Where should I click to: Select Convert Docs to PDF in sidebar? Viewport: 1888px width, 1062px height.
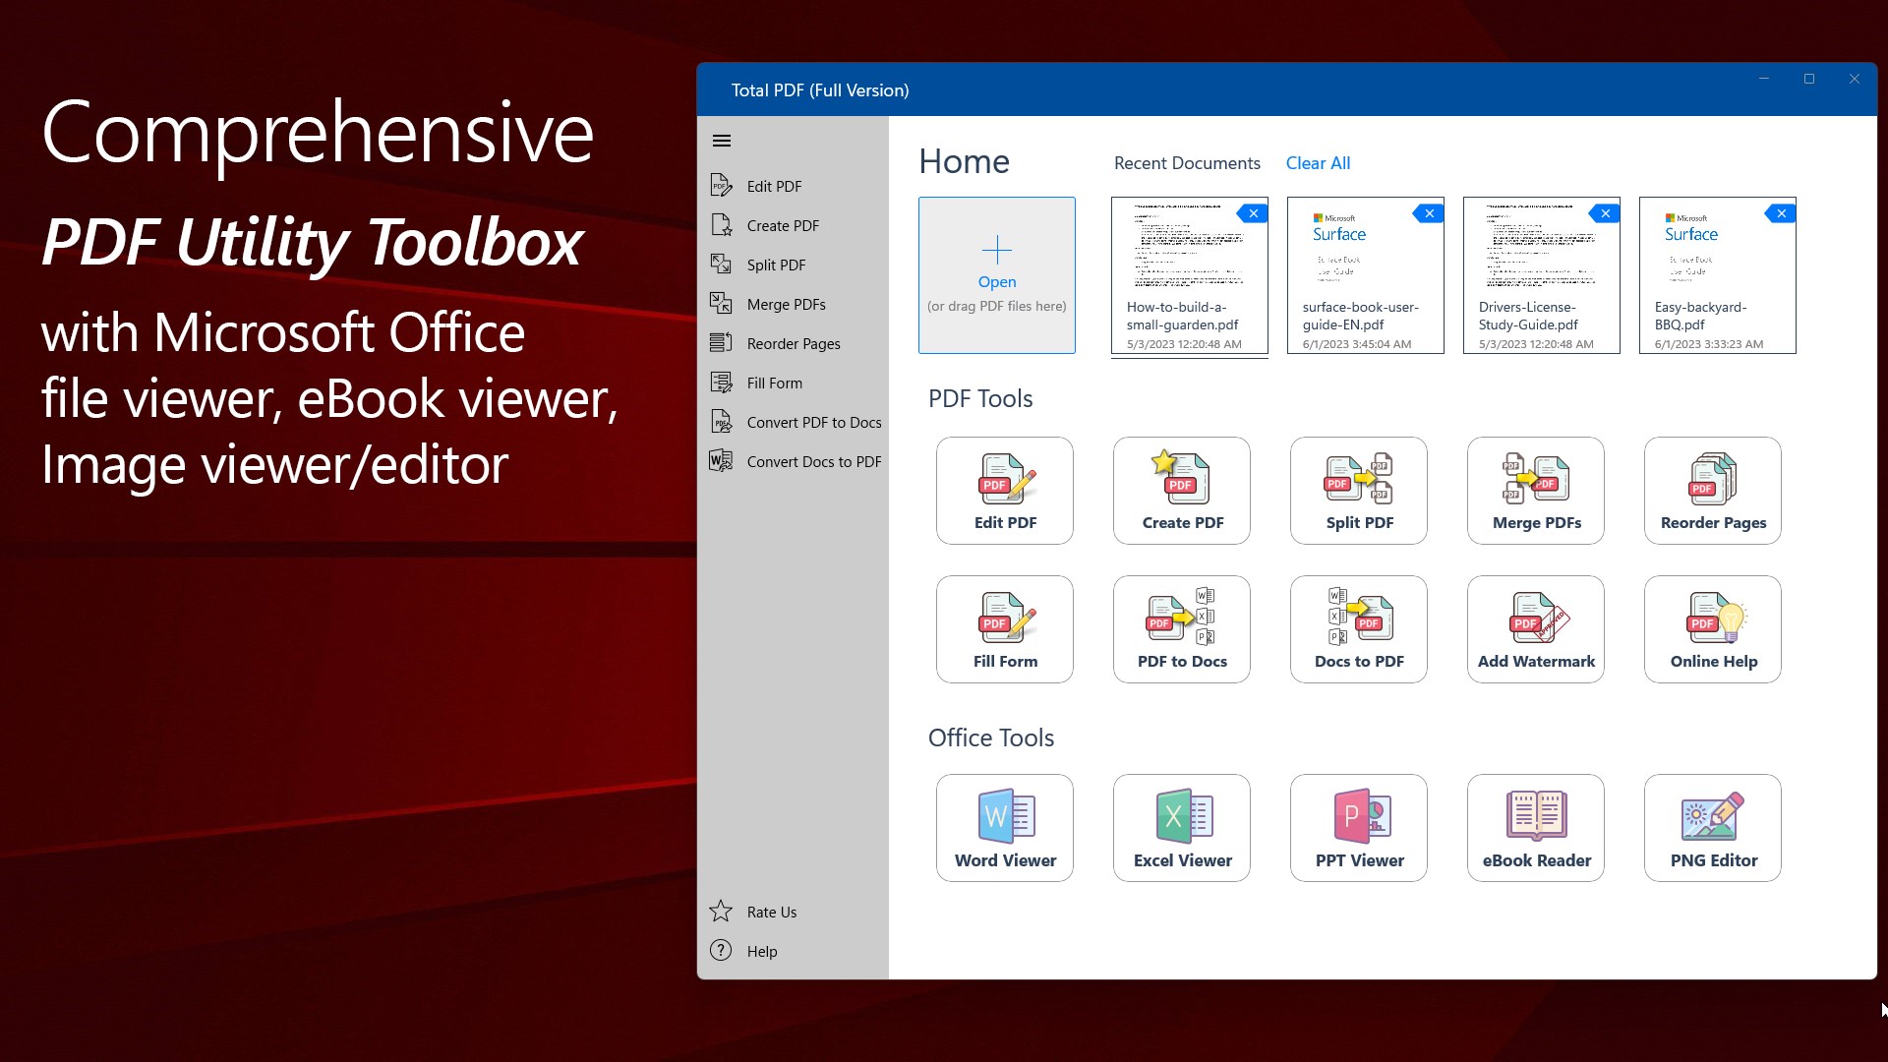pos(813,461)
